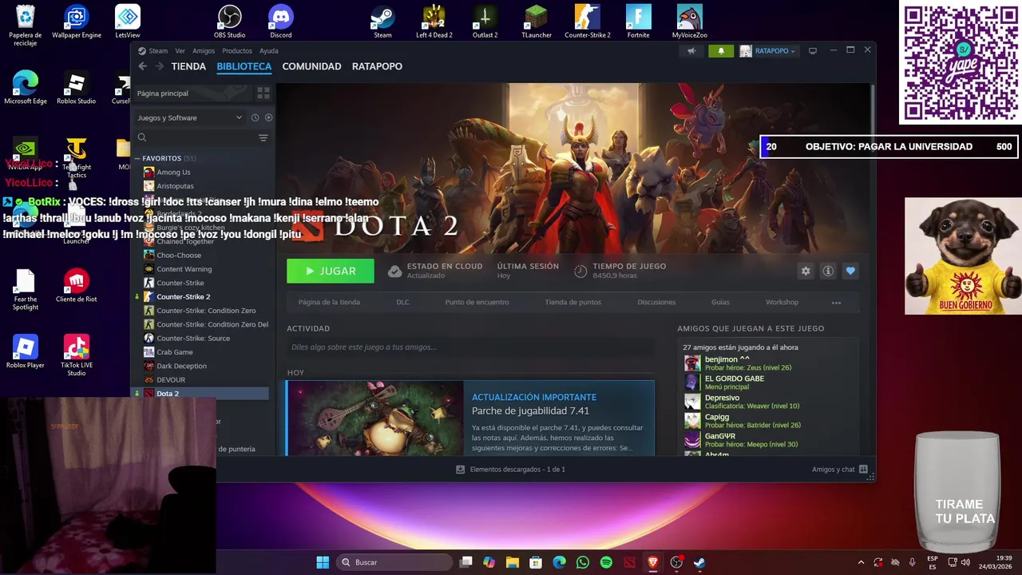Open WhatsApp from the taskbar
The image size is (1022, 575).
[583, 562]
